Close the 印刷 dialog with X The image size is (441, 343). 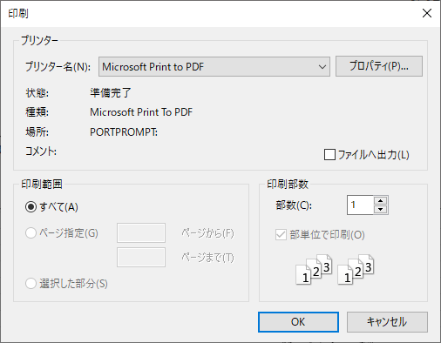tap(427, 13)
